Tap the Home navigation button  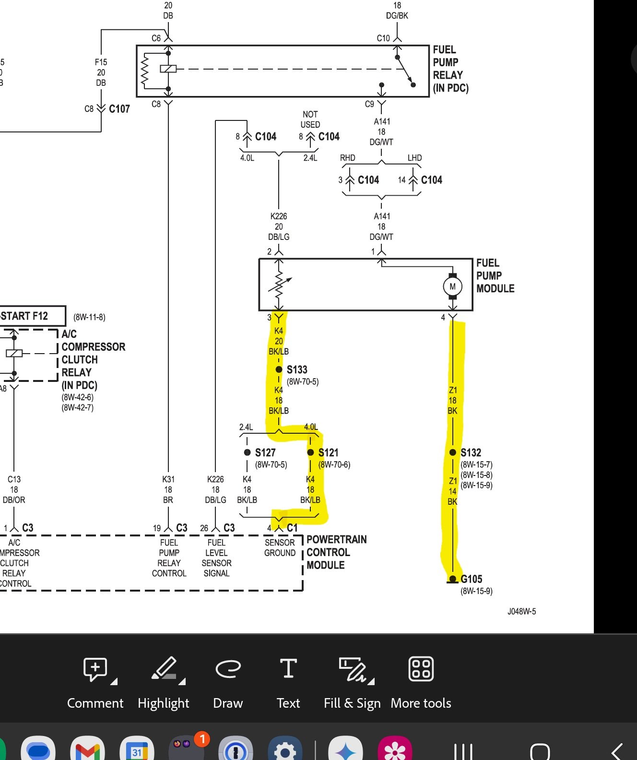coord(540,751)
